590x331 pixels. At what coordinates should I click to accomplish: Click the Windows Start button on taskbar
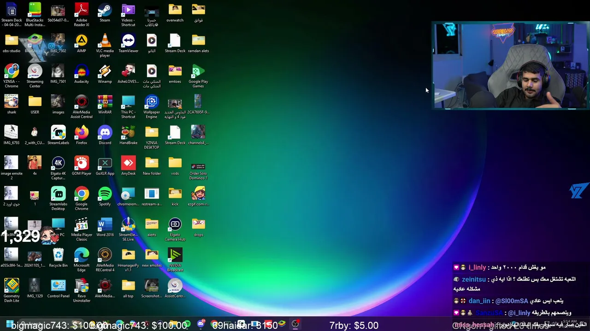pos(9,324)
